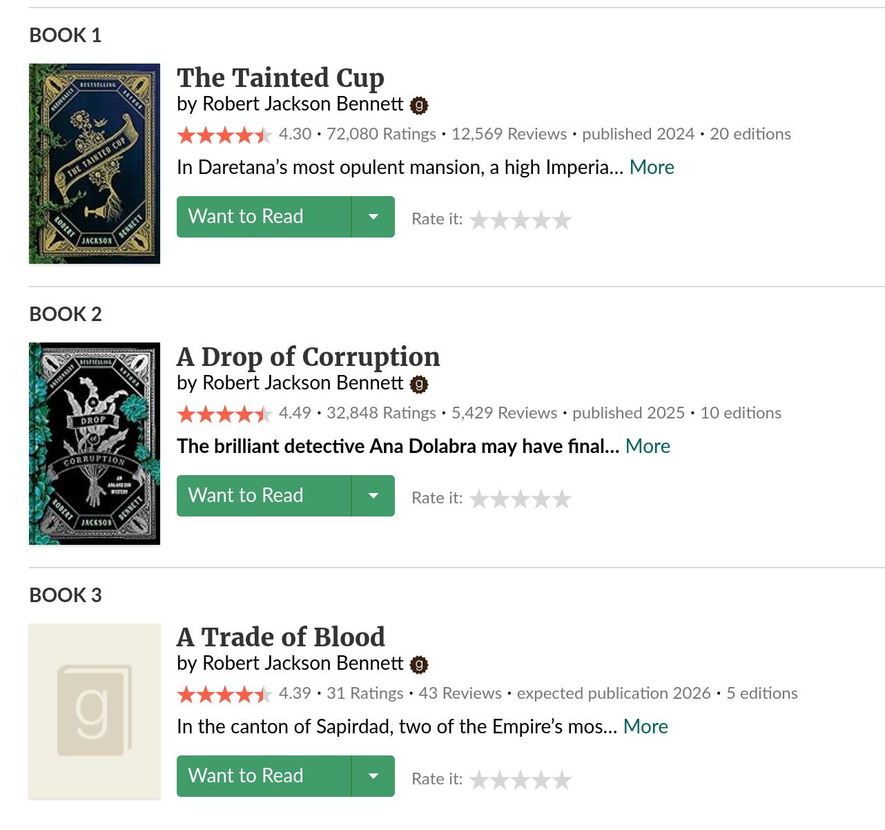The width and height of the screenshot is (885, 830).
Task: Rate The Tainted Cup five stars
Action: 563,220
